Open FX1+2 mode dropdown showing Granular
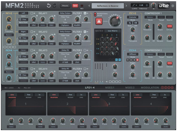177x131 pixels. point(133,17)
